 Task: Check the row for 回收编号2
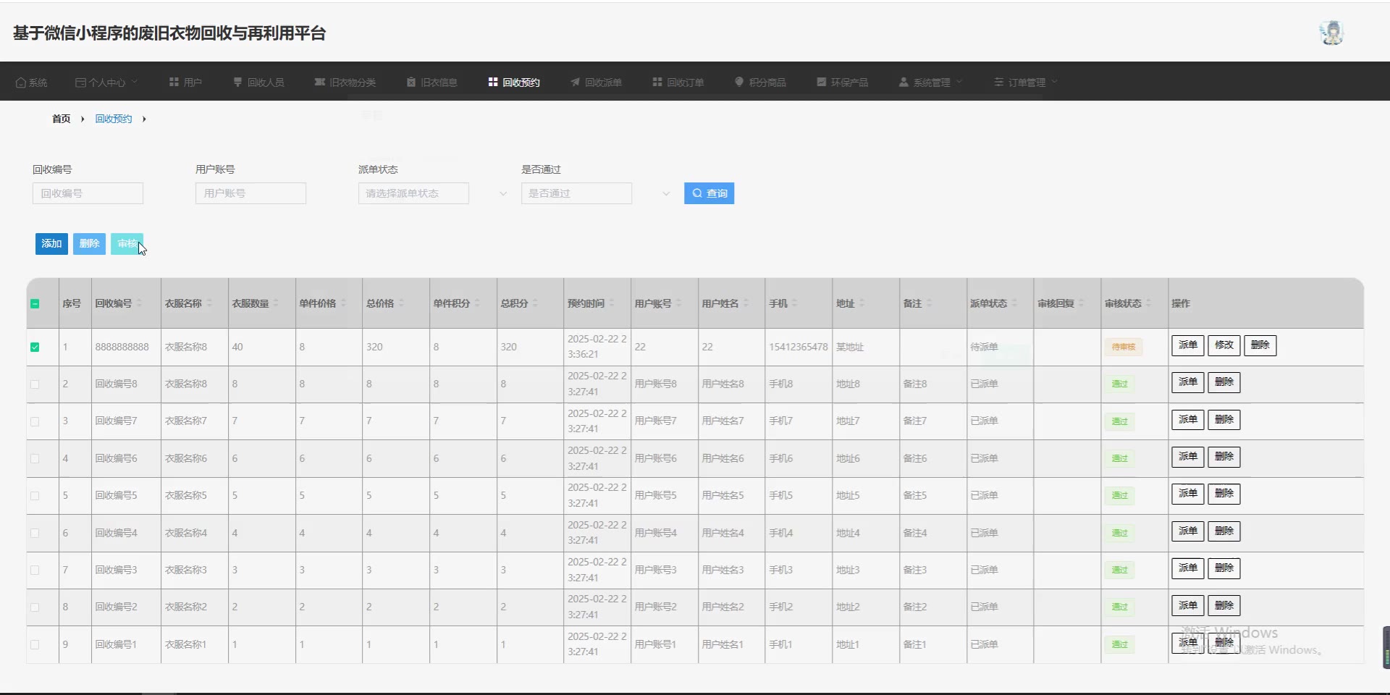tap(35, 607)
